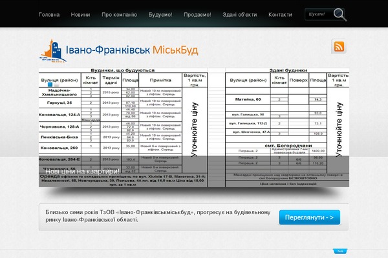Click the Матейка, 60 cell
This screenshot has height=258, width=388.
(248, 99)
